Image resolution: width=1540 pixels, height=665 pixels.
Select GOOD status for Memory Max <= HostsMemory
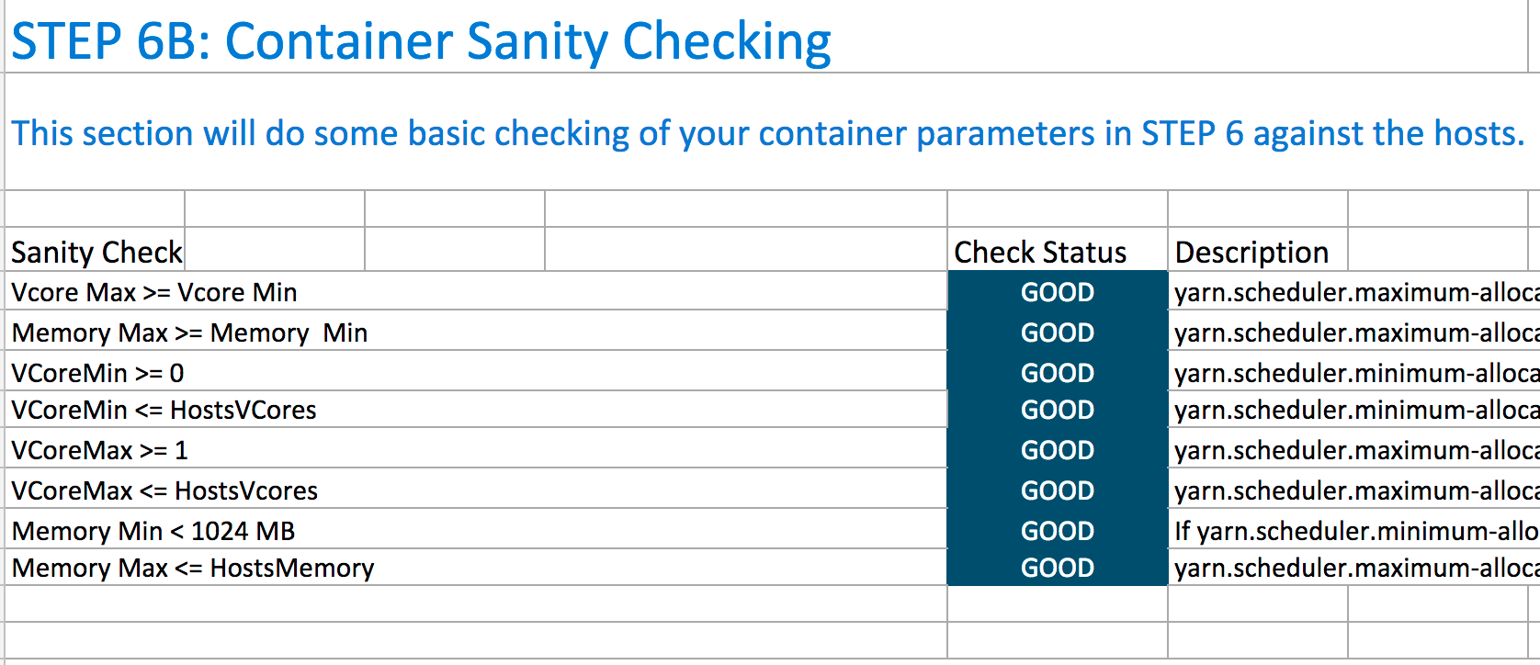[1057, 568]
